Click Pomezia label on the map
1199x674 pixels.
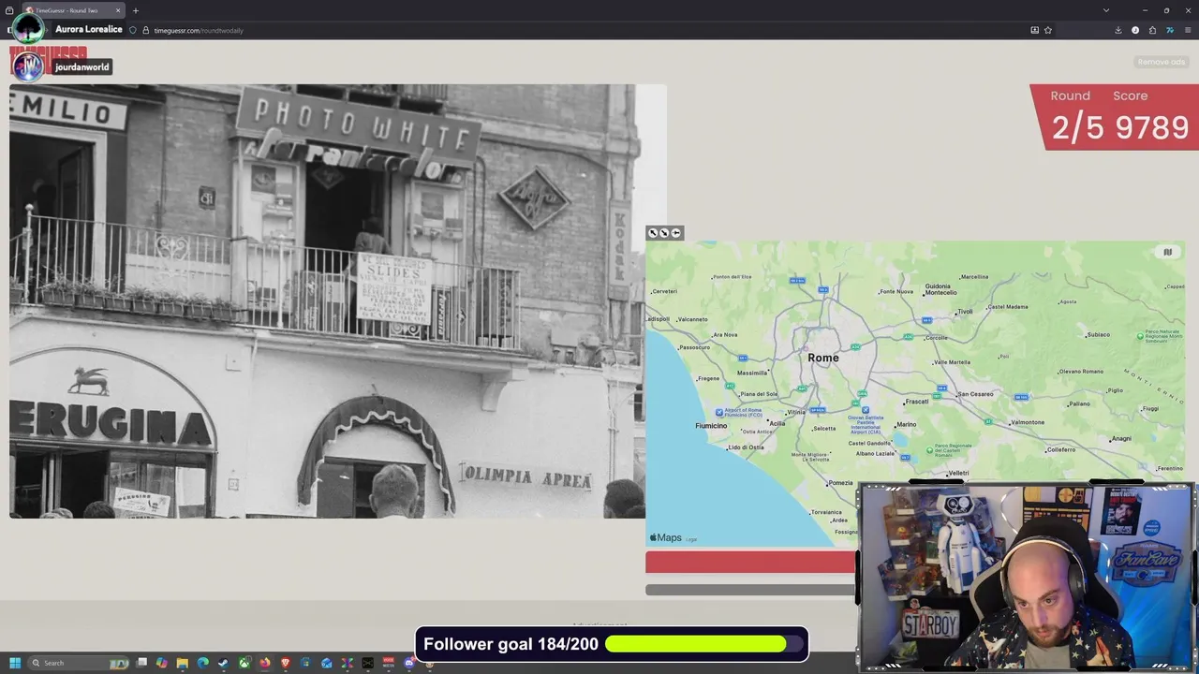840,483
